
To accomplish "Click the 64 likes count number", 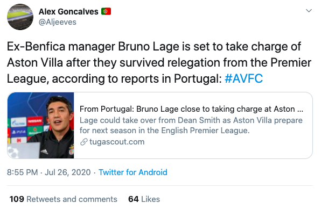I will 134,199.
